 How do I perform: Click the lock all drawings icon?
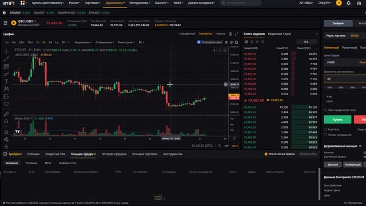[6, 147]
